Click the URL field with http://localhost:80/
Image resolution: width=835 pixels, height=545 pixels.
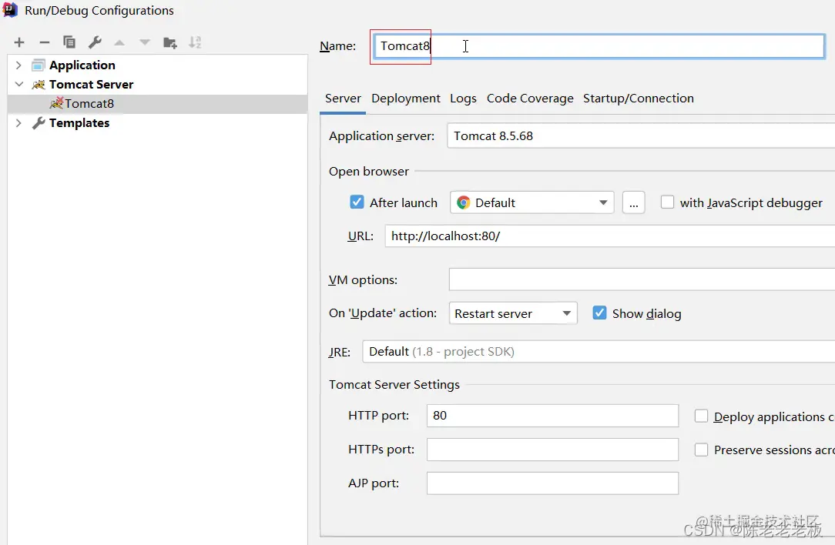pyautogui.click(x=610, y=236)
